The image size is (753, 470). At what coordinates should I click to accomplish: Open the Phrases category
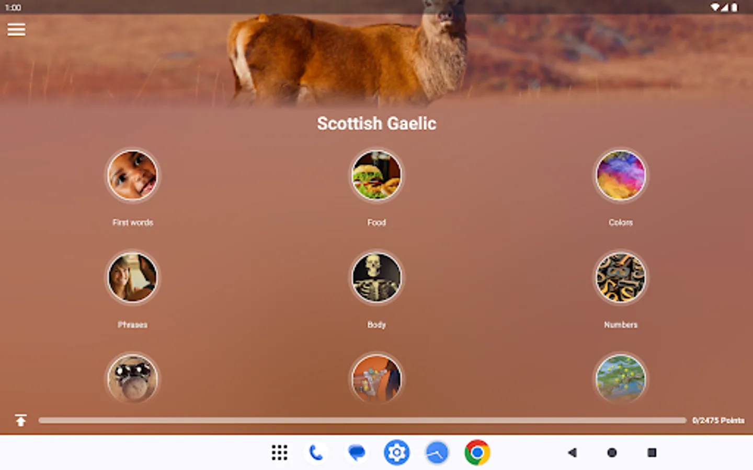coord(133,278)
